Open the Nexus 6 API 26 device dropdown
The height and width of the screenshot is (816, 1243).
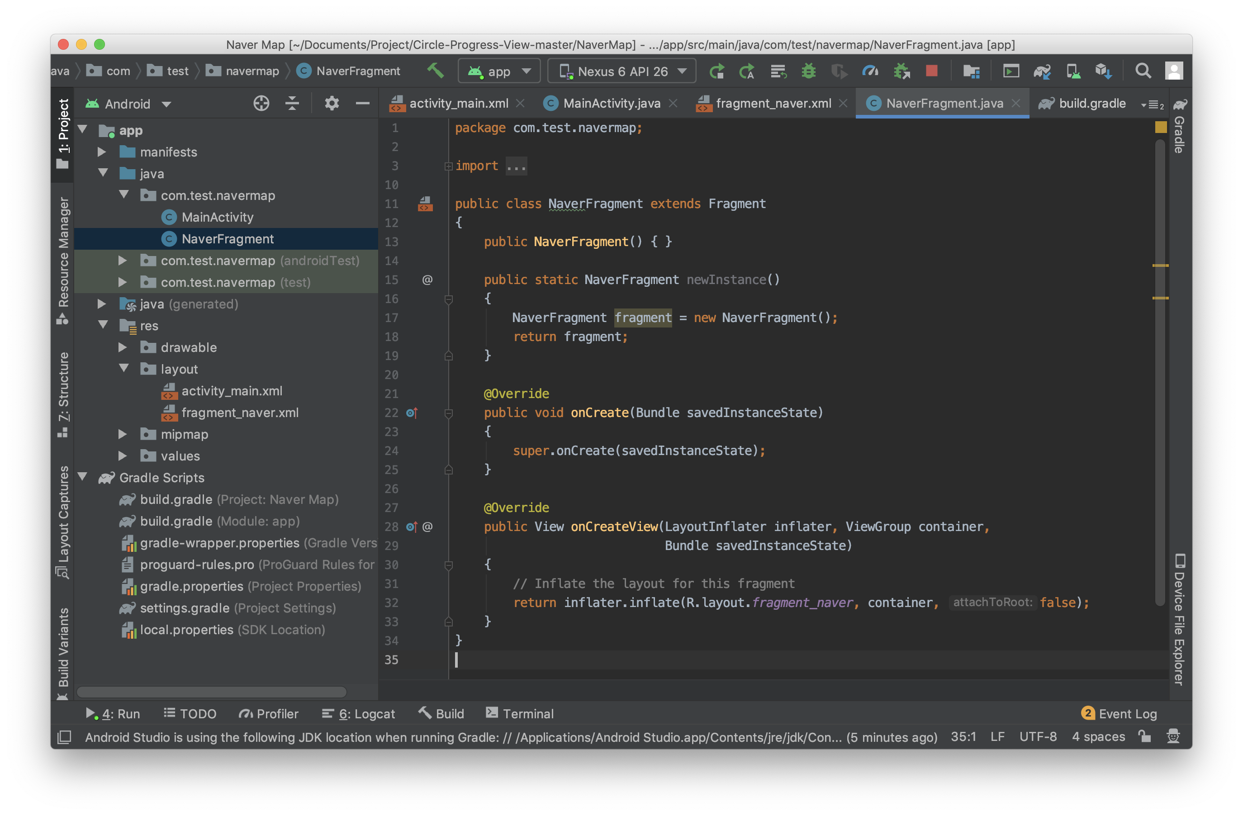[621, 71]
